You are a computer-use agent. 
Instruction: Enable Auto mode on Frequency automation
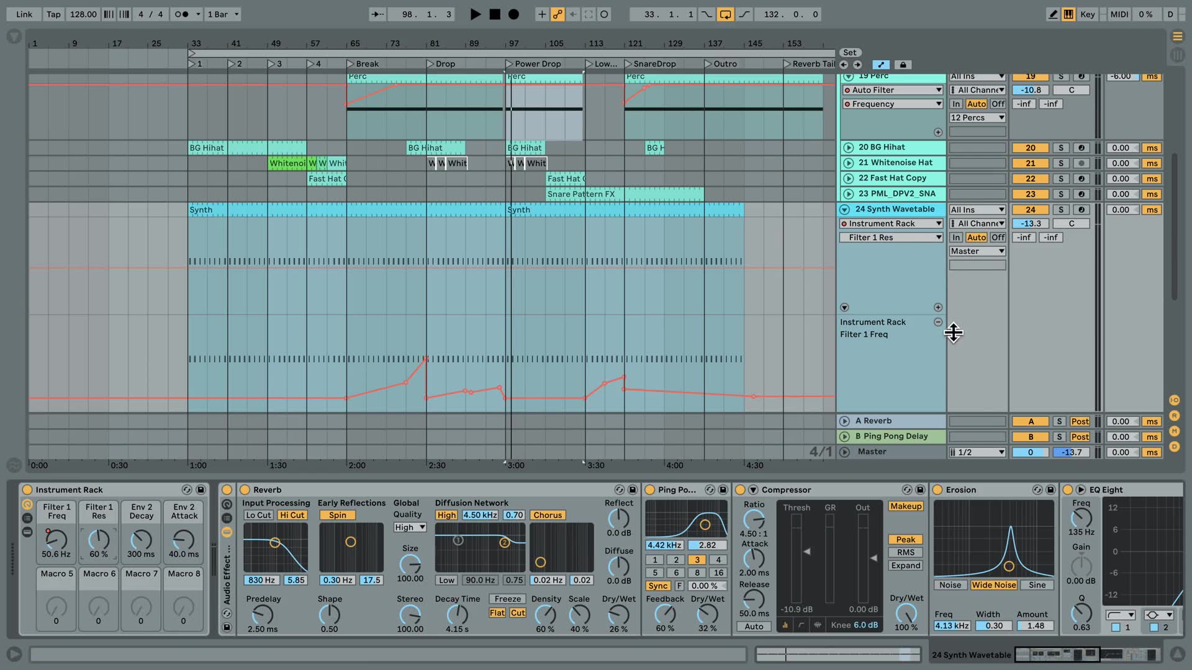click(976, 104)
